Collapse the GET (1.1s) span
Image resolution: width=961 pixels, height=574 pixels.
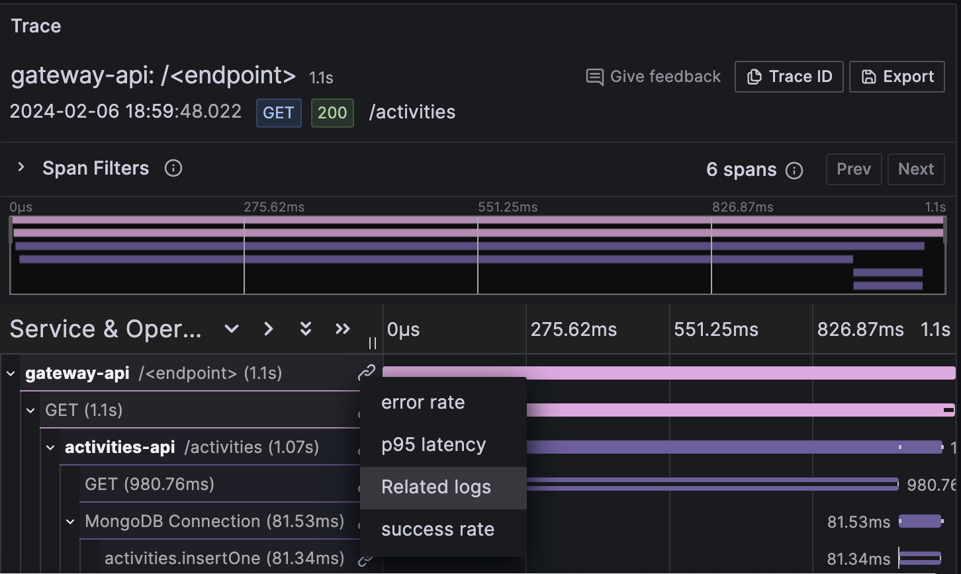tap(30, 411)
